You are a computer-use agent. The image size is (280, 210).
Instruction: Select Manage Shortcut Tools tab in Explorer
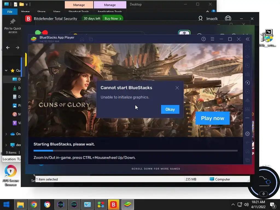point(79,5)
